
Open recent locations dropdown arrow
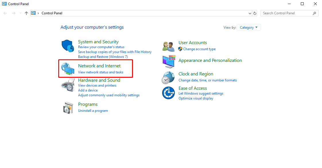coord(20,13)
